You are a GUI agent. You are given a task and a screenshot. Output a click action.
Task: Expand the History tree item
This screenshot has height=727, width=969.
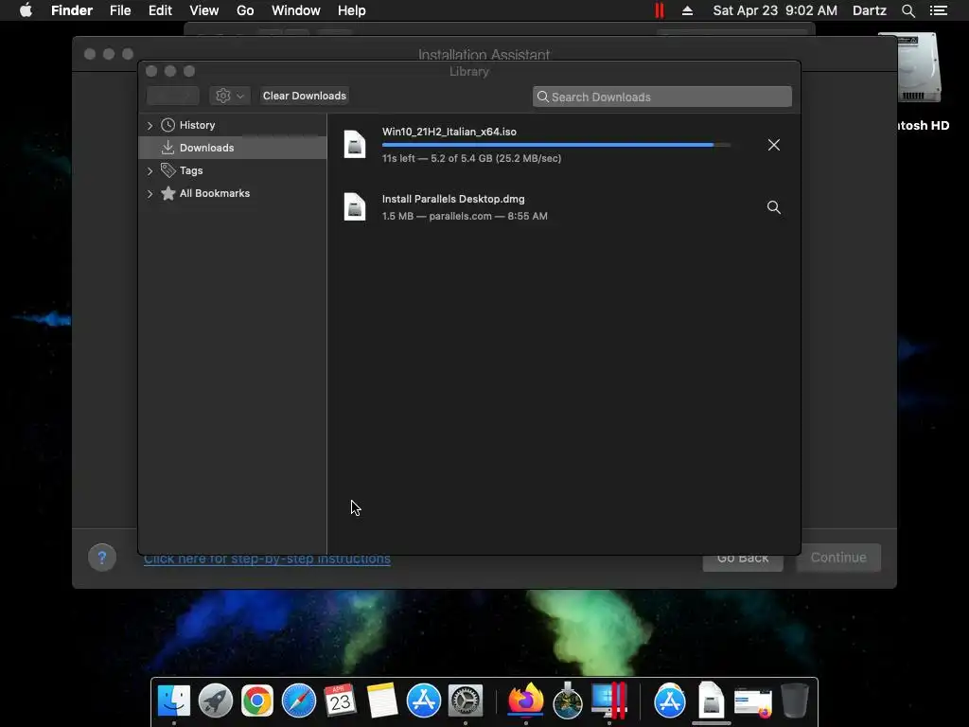[150, 126]
